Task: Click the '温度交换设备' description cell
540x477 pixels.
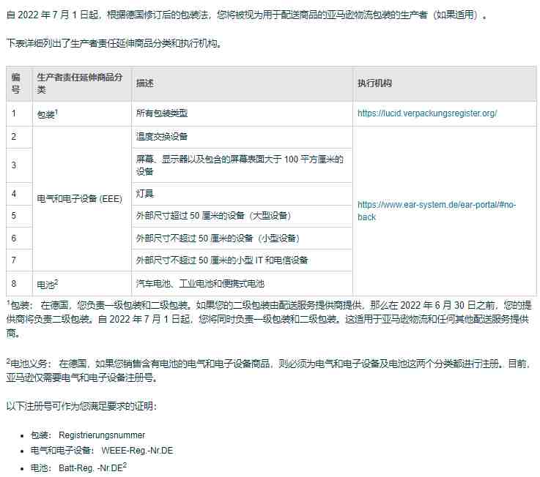Action: (242, 137)
